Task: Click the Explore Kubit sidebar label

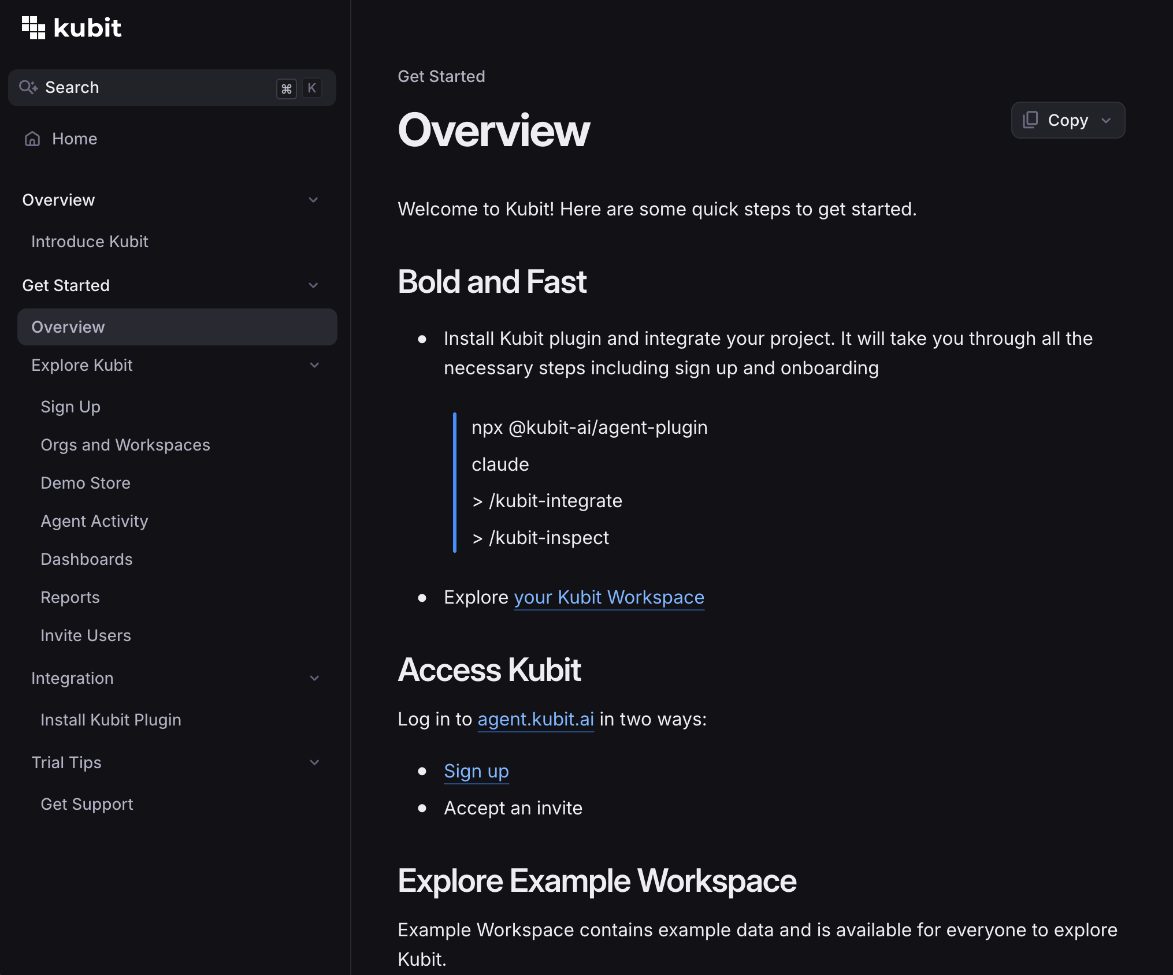Action: (x=82, y=365)
